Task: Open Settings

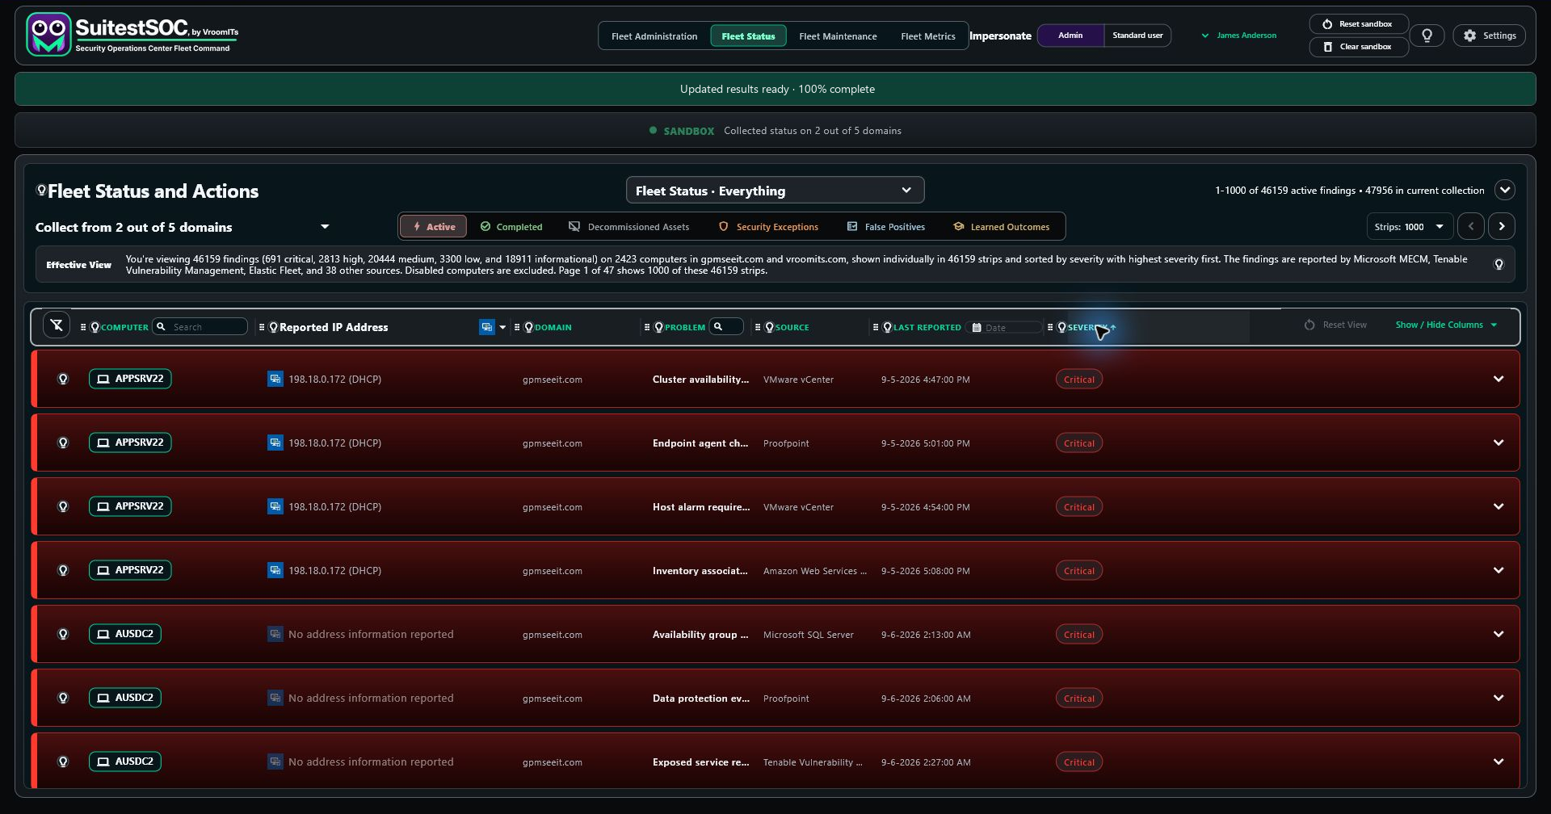Action: [x=1490, y=36]
